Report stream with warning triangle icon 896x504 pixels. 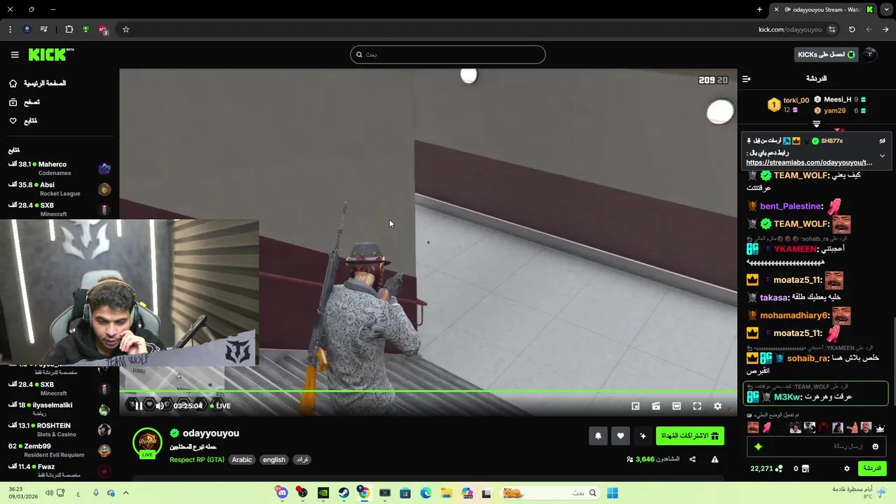pos(715,459)
